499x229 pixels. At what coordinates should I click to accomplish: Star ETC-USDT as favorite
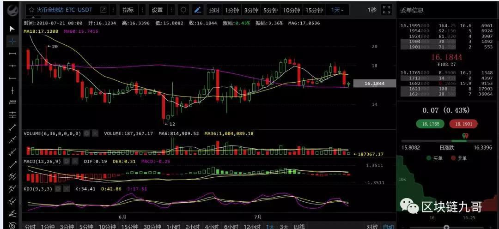(31, 10)
